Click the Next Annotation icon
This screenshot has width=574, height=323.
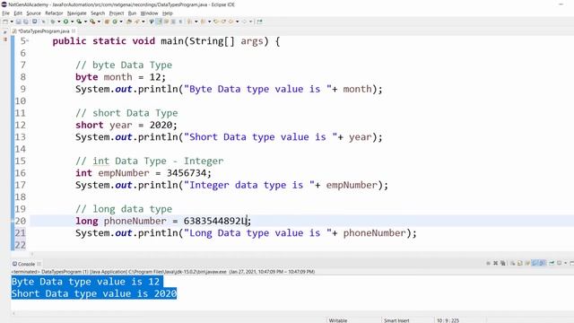[189, 22]
